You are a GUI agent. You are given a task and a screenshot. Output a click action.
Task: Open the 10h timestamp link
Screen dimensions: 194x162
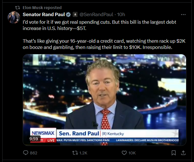121,14
